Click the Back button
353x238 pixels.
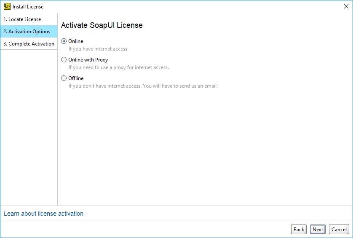pyautogui.click(x=299, y=230)
